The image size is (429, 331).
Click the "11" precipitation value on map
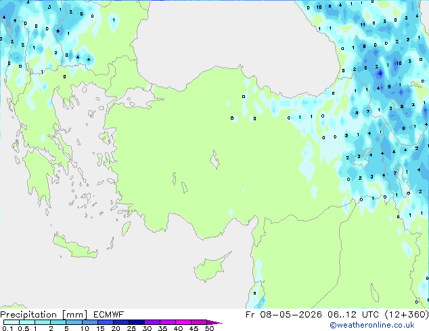(363, 24)
